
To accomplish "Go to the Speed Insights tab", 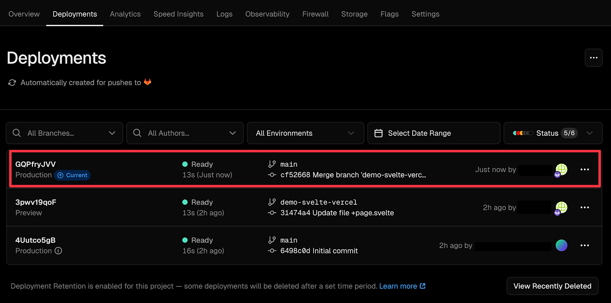I will [x=178, y=14].
